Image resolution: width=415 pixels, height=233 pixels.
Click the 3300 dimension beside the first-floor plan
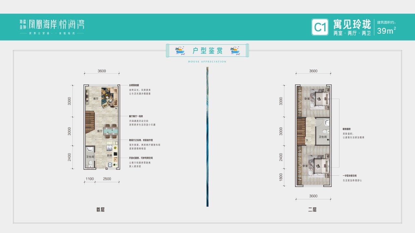(70, 101)
